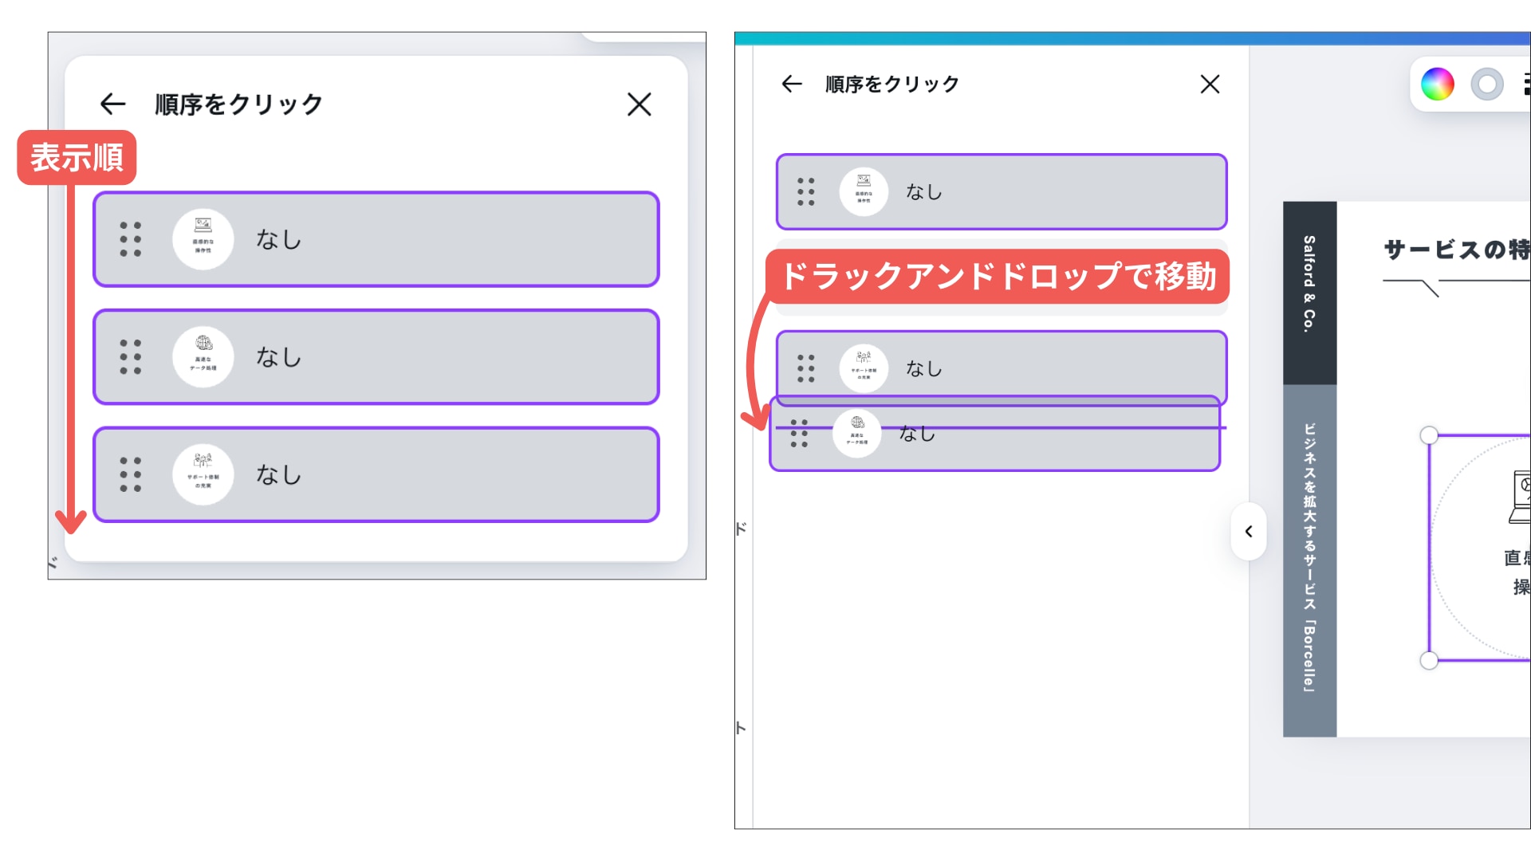Click drag handle of the overlapping dragged globe row
Screen dimensions: 1531x861
tap(799, 434)
